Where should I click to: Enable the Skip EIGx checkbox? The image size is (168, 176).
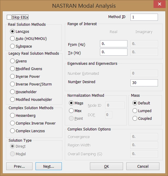click(x=9, y=17)
